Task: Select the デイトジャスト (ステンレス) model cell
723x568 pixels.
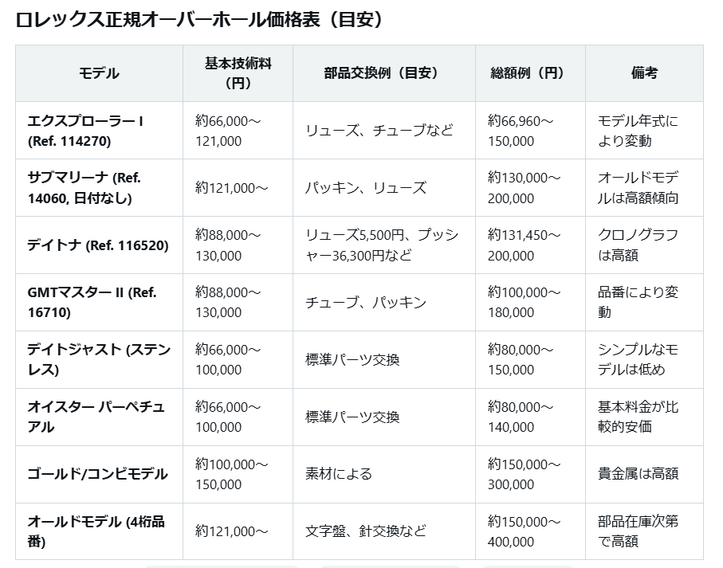Action: tap(99, 360)
